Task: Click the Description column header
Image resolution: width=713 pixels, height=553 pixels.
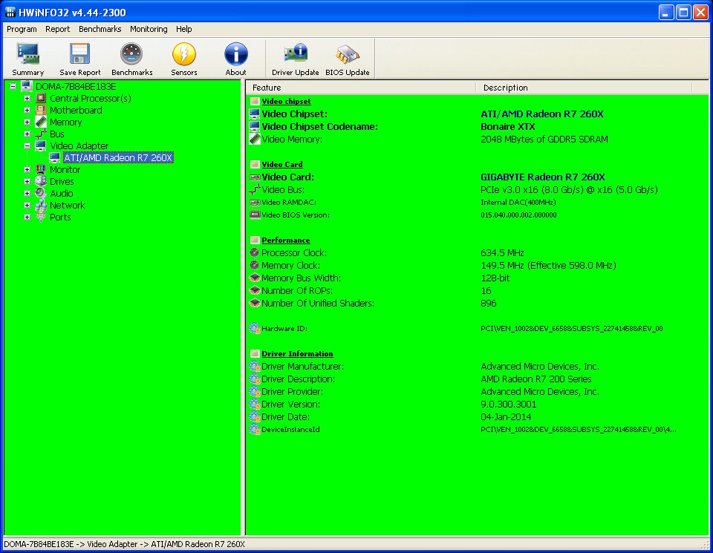Action: [583, 88]
